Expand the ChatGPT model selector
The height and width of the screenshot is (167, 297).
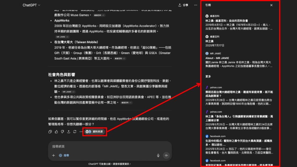31,5
